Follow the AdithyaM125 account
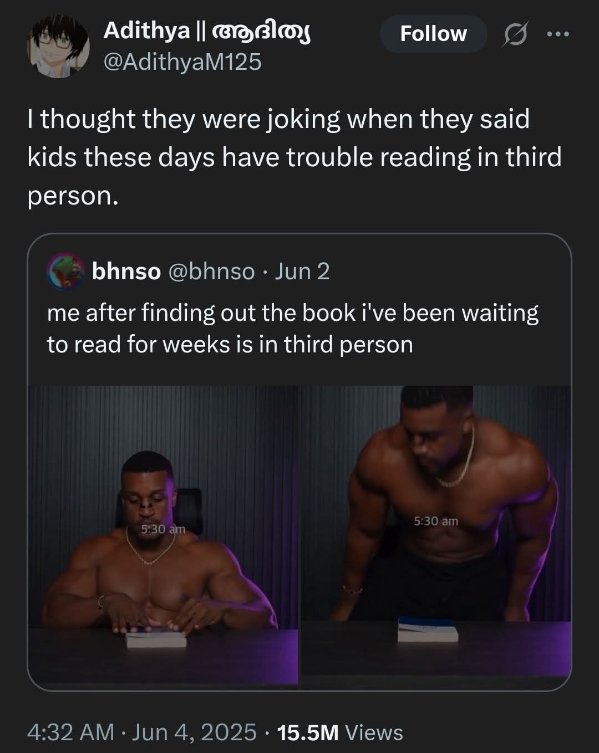This screenshot has height=753, width=599. click(433, 34)
